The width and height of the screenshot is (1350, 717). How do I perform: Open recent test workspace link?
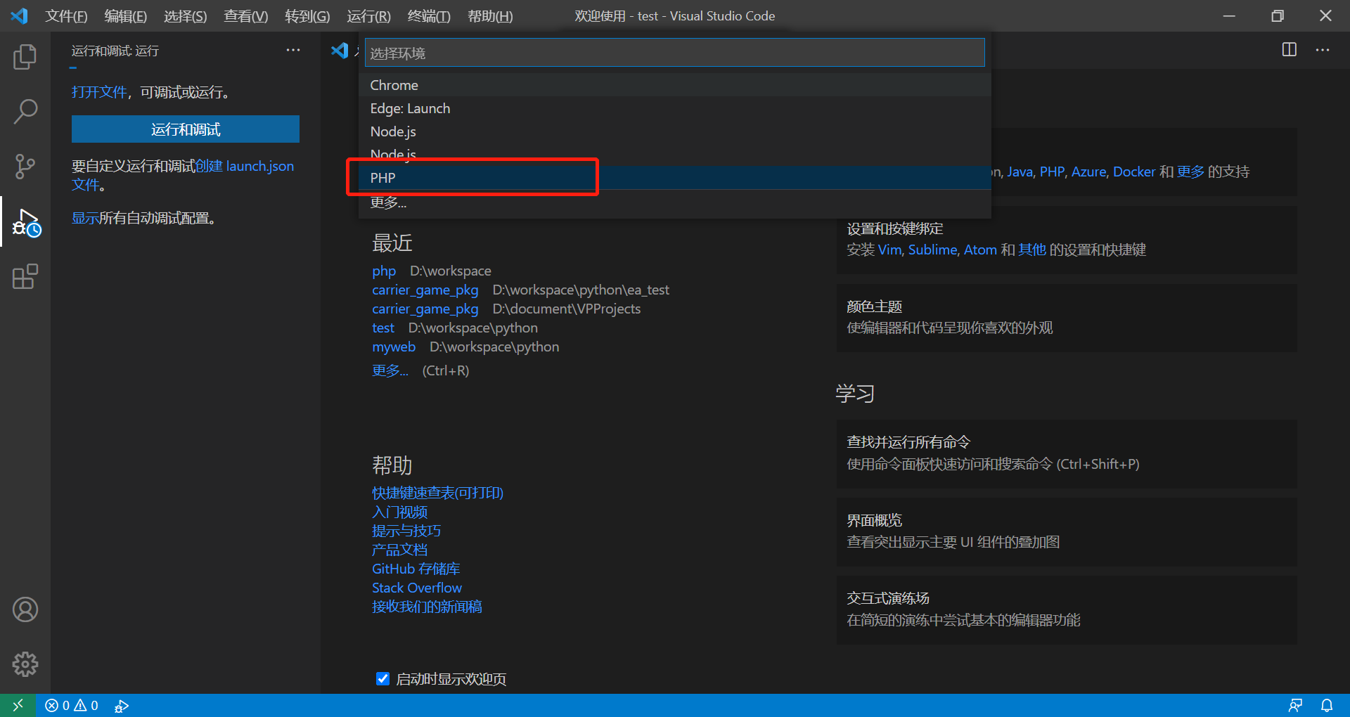(x=383, y=328)
